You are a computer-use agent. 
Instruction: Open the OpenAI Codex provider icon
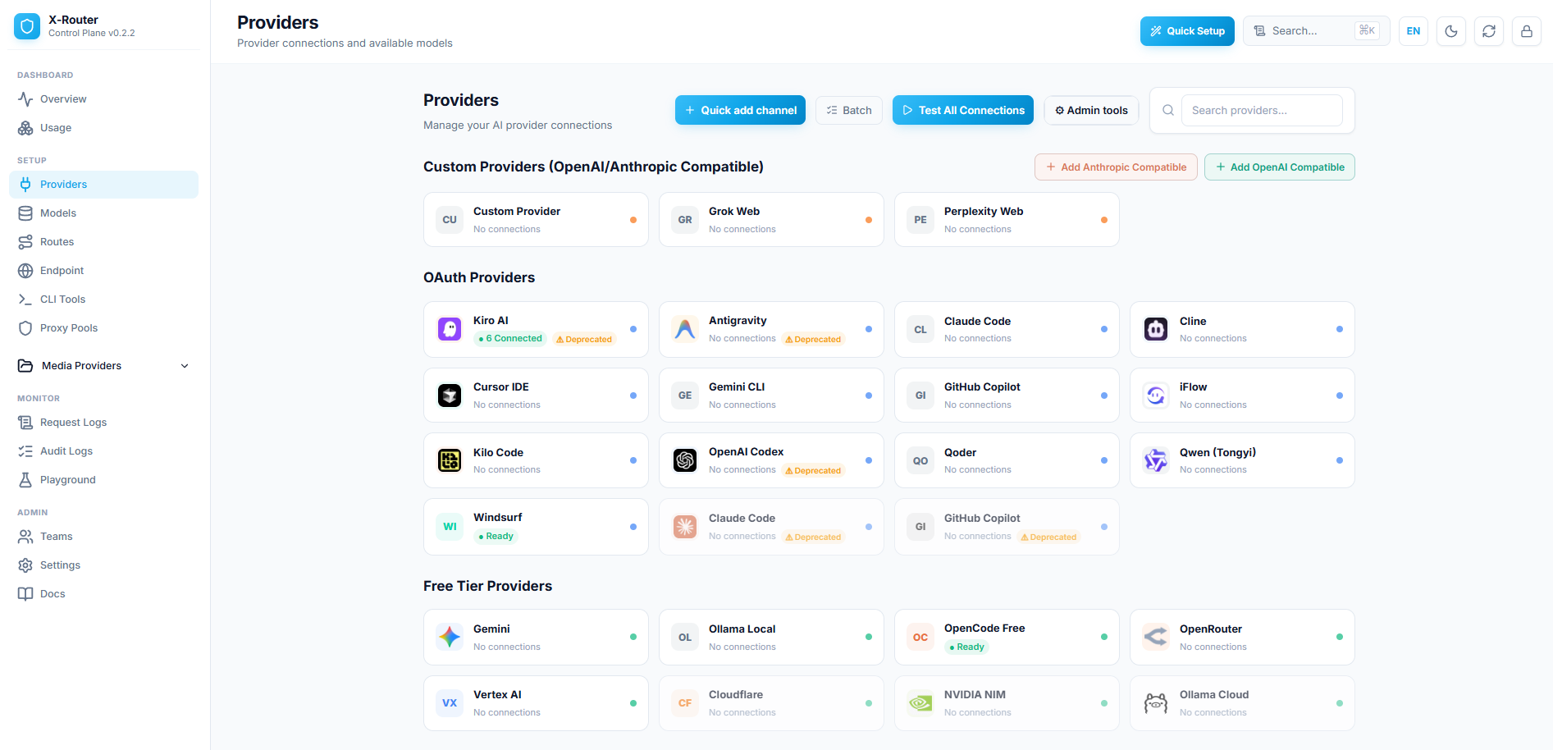[685, 460]
